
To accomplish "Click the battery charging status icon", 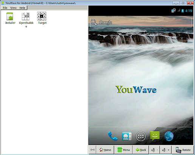I will [x=183, y=11].
